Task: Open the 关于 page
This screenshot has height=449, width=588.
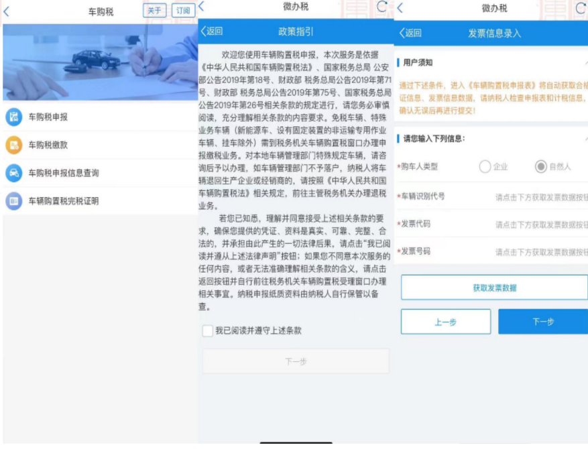Action: [x=154, y=11]
